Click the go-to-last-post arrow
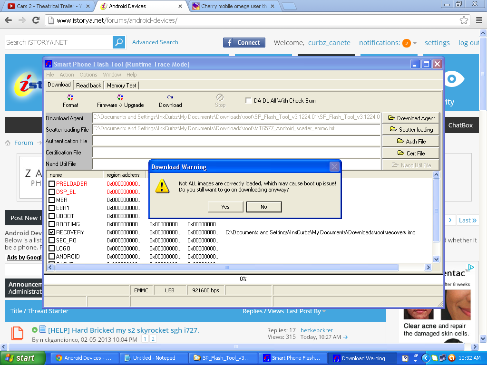The width and height of the screenshot is (487, 365). tap(345, 337)
